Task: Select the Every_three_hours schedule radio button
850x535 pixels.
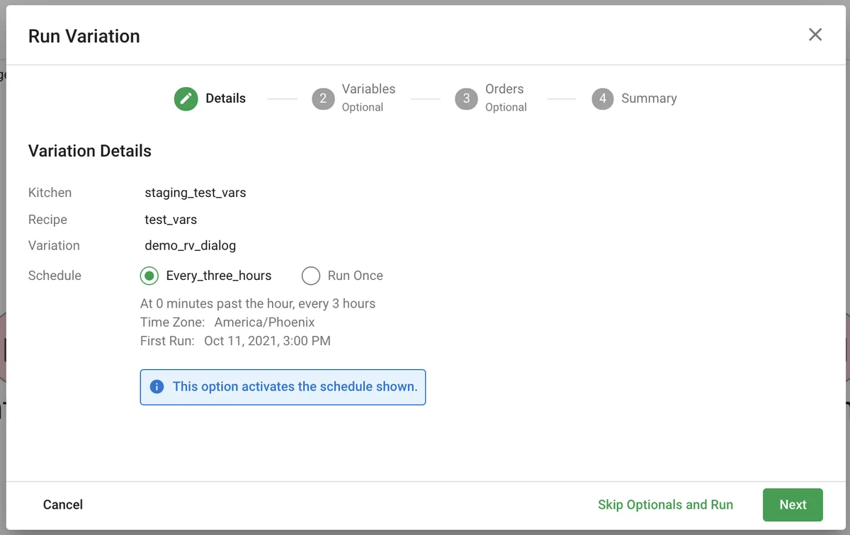Action: (149, 276)
